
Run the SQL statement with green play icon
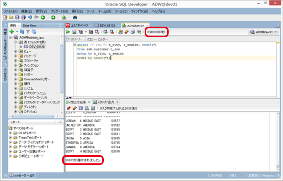click(x=68, y=32)
